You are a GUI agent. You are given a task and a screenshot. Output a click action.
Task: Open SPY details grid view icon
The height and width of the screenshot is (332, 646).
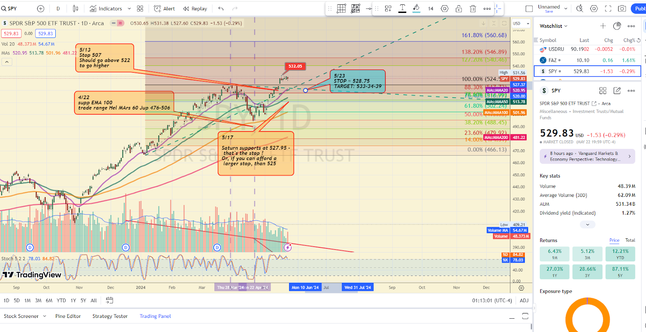click(603, 91)
